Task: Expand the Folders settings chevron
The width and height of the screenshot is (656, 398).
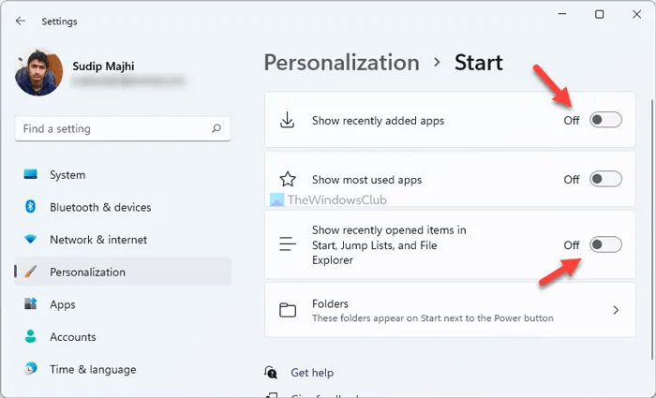Action: coord(616,310)
